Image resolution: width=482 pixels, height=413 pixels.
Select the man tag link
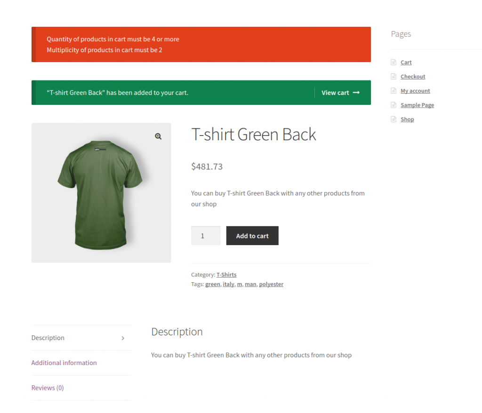point(250,284)
